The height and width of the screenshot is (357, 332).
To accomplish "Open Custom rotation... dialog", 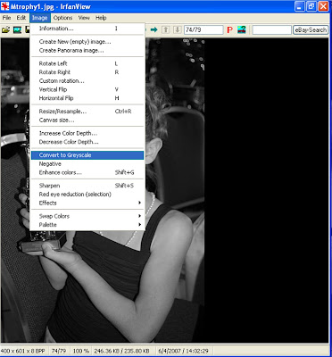I will 87,81.
